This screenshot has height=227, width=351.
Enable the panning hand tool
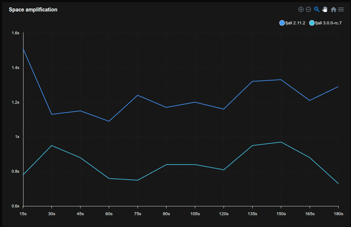coord(325,10)
